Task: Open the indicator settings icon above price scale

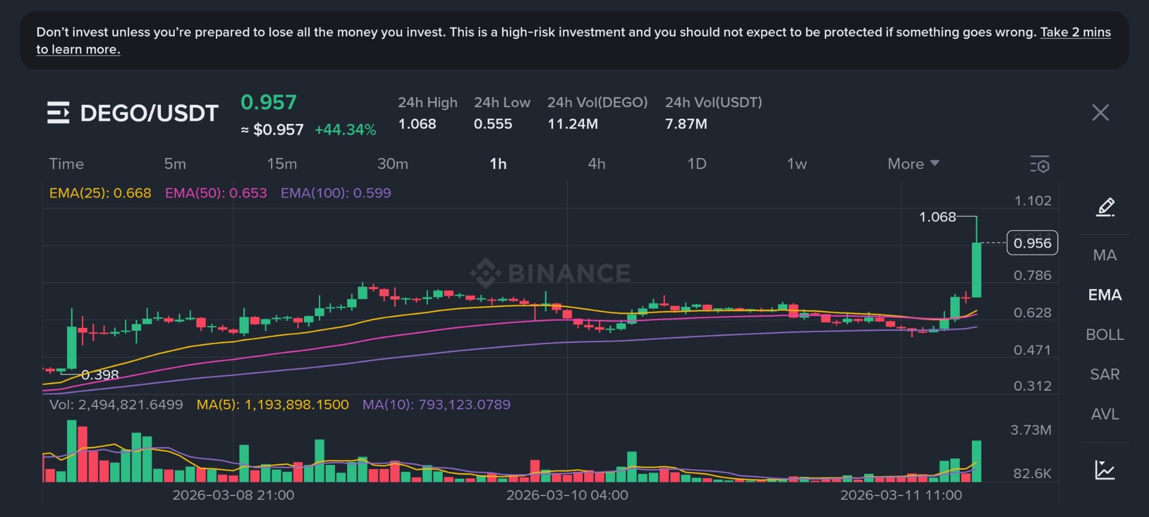Action: click(1041, 164)
